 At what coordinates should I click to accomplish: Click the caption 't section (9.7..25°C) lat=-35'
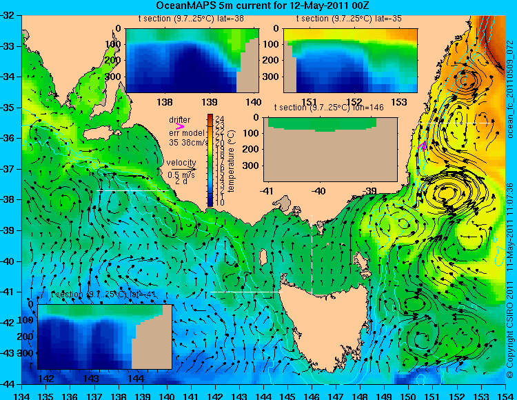349,19
